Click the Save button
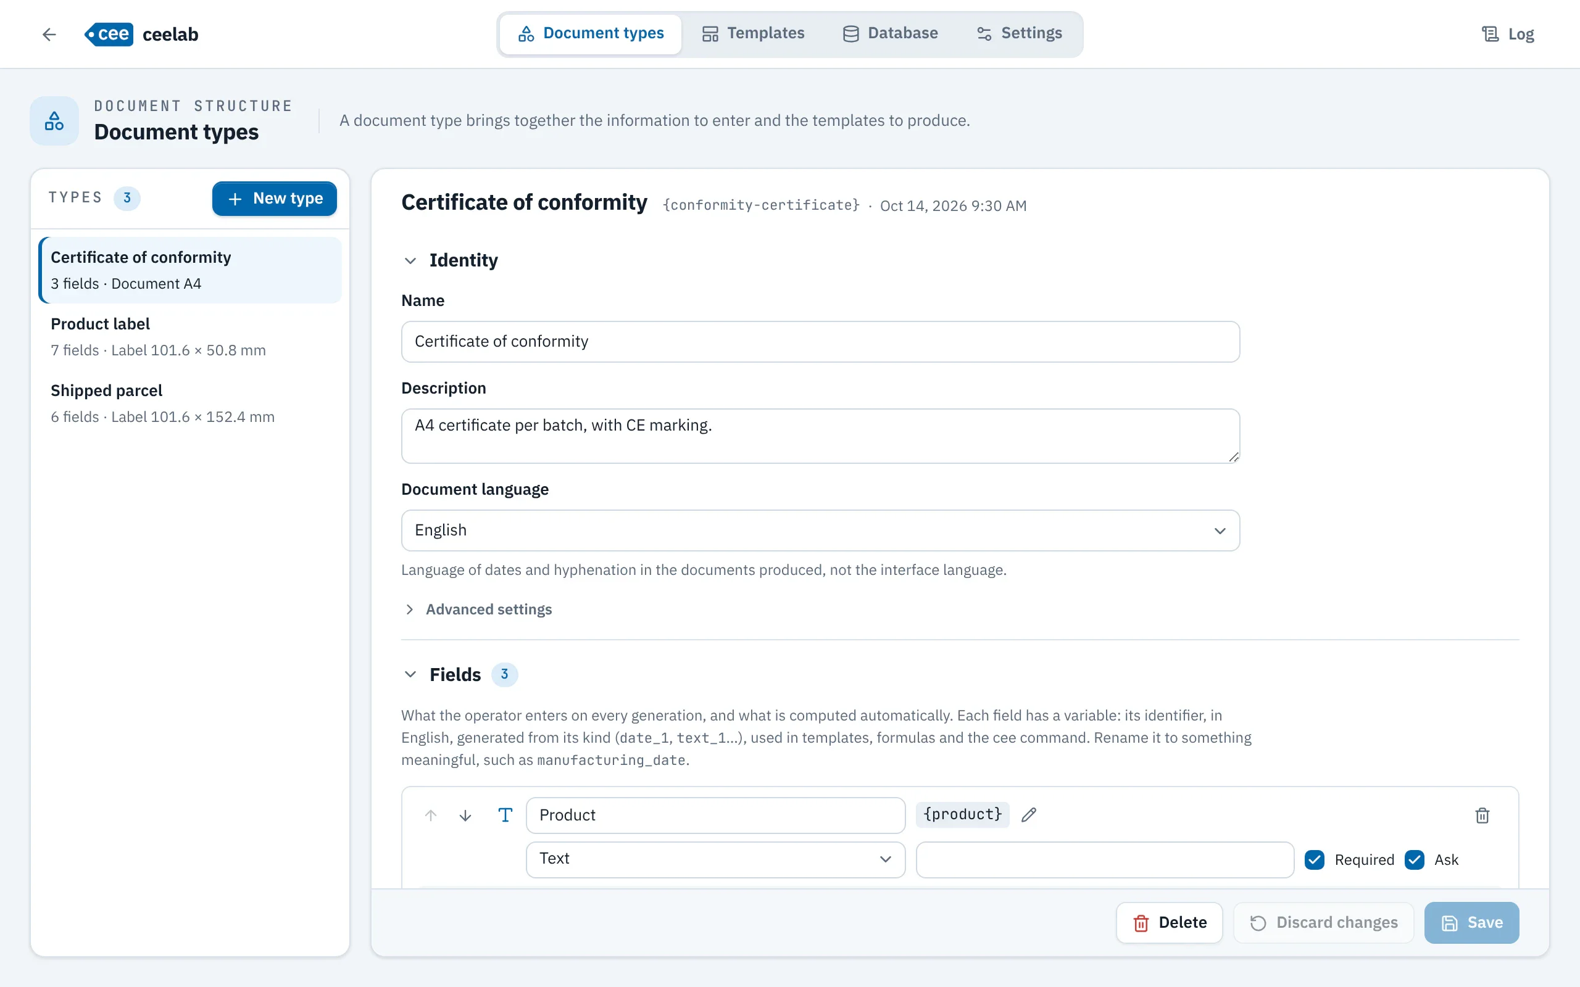This screenshot has width=1580, height=987. click(x=1471, y=922)
